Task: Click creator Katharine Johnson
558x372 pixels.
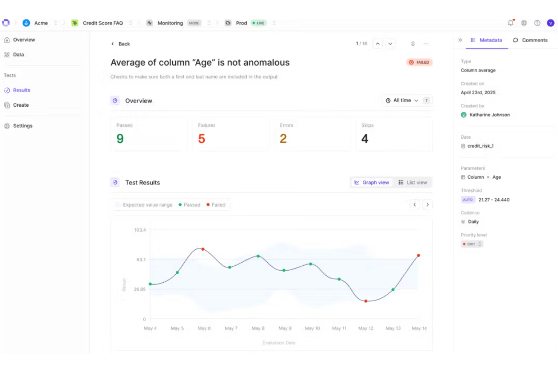Action: coord(485,115)
